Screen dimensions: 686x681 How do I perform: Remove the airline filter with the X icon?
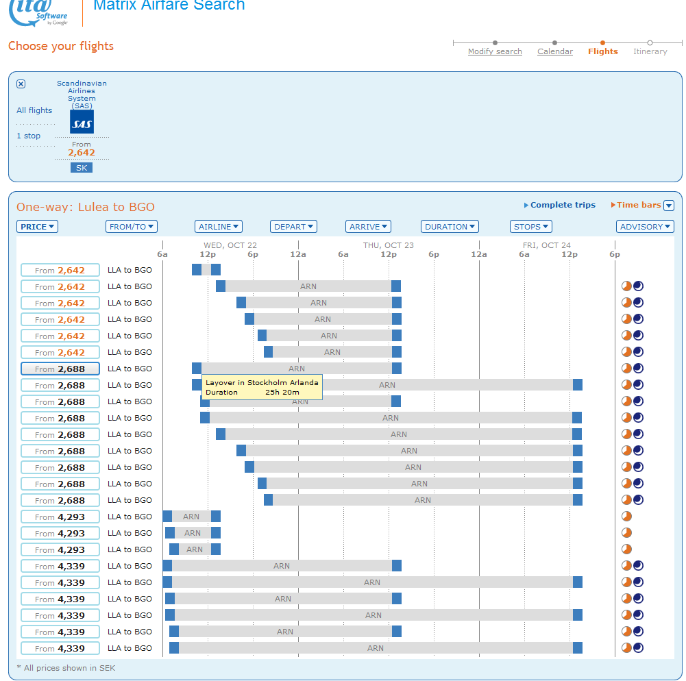pyautogui.click(x=21, y=84)
